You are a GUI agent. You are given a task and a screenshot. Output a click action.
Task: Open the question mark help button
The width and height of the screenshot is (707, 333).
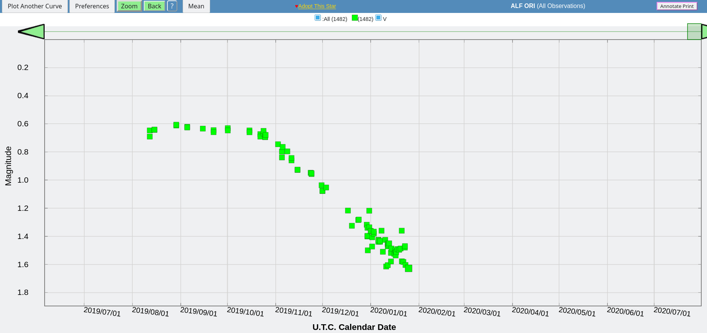[172, 6]
